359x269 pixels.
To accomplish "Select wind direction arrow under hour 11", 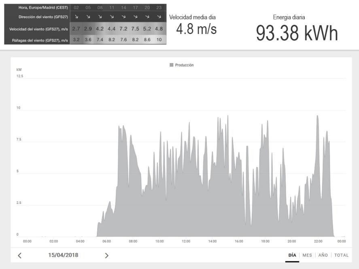I will (112, 17).
